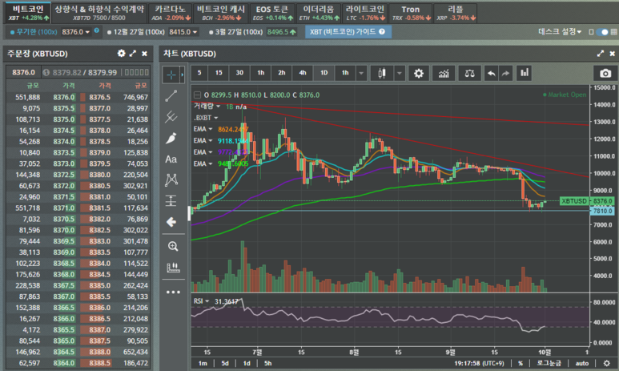
Task: Open chart style dropdown arrow
Action: (400, 73)
